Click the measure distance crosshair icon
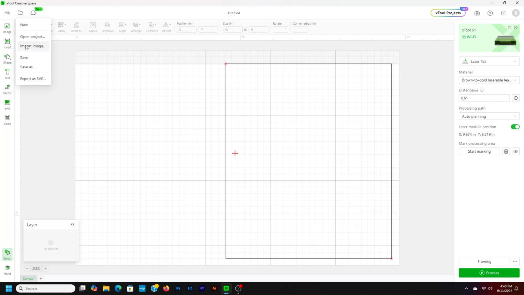Screen dimensions: 524x295 515,98
